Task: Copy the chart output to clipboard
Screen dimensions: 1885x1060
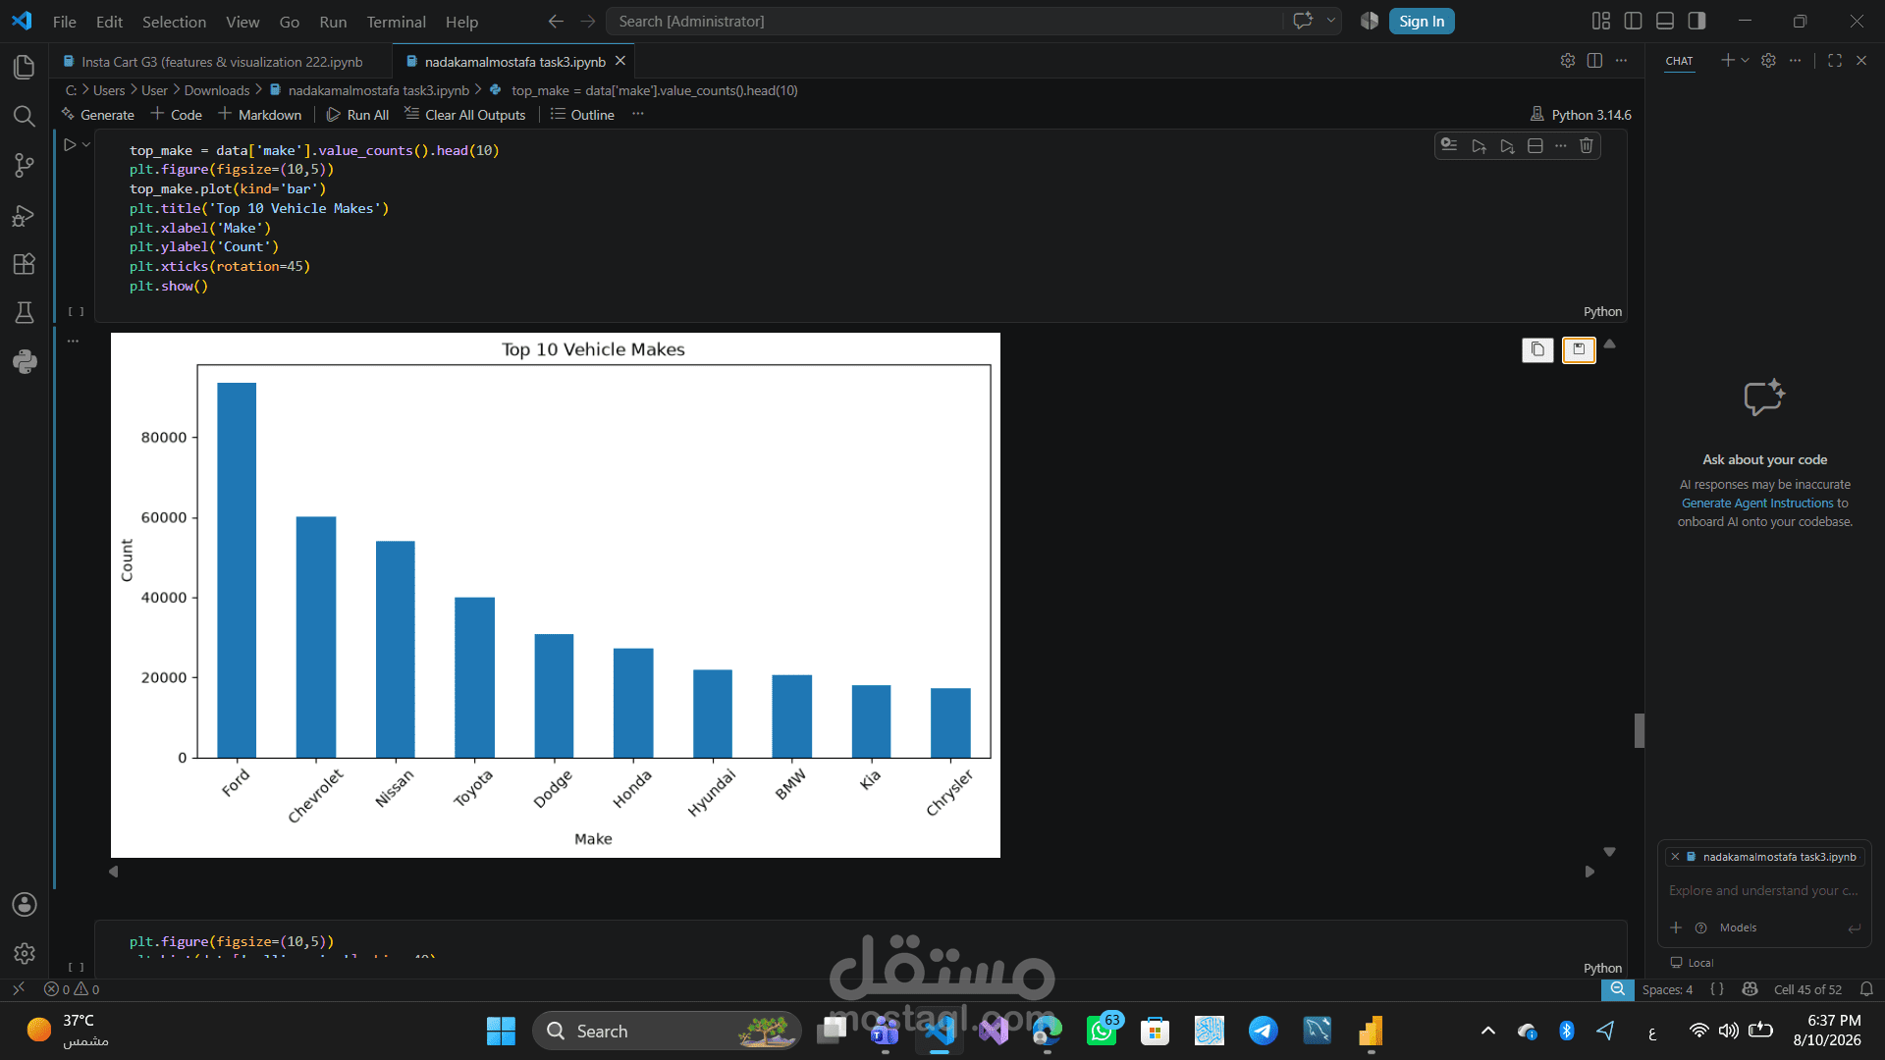Action: [x=1537, y=349]
